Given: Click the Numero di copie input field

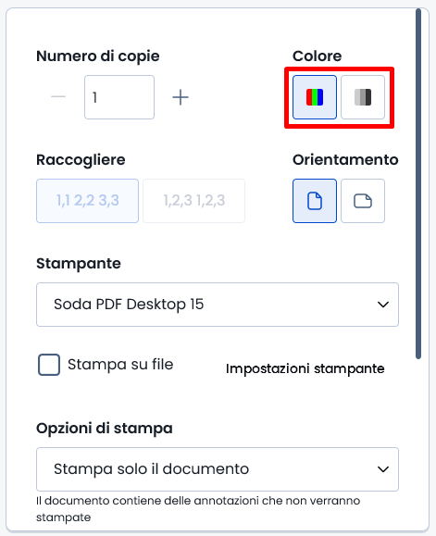Looking at the screenshot, I should tap(119, 97).
